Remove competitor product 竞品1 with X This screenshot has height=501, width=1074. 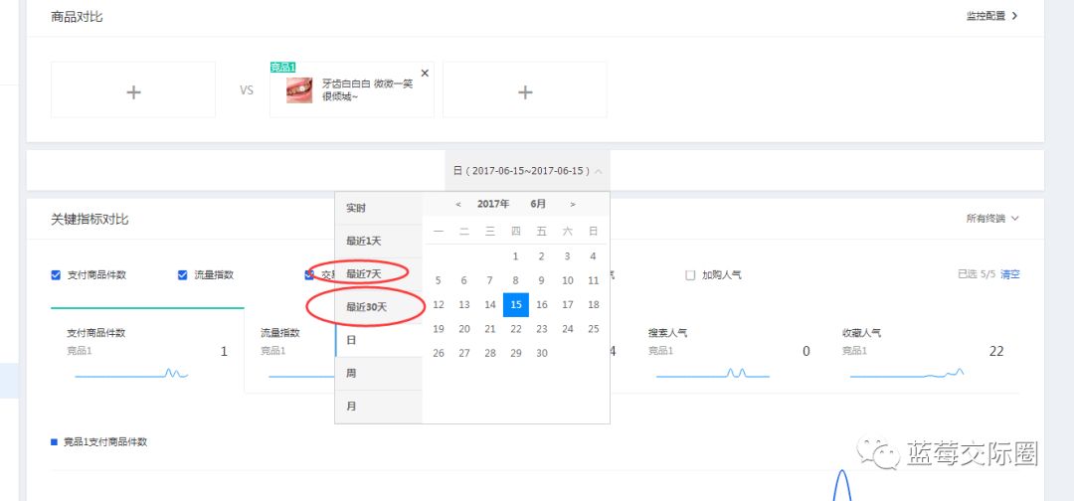pyautogui.click(x=425, y=74)
